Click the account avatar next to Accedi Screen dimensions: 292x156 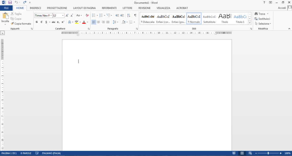point(289,8)
